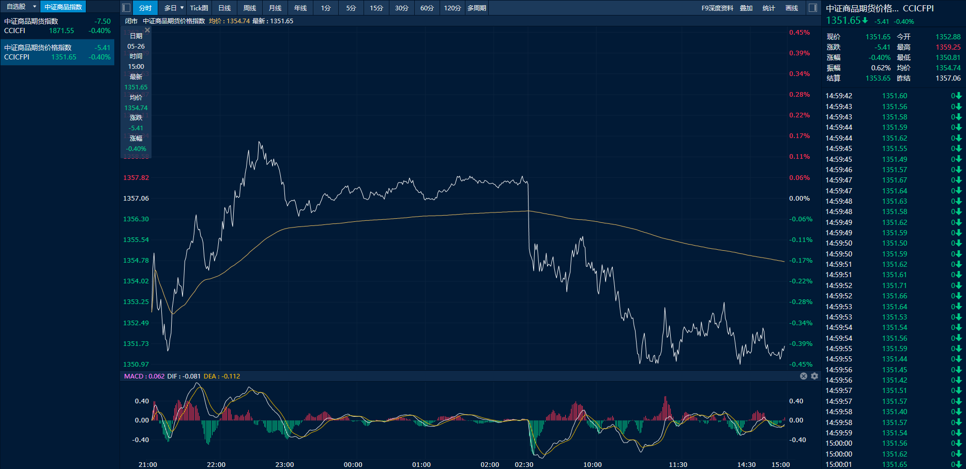Viewport: 966px width, 469px height.
Task: Expand the 自选股 dropdown arrow
Action: pos(35,7)
